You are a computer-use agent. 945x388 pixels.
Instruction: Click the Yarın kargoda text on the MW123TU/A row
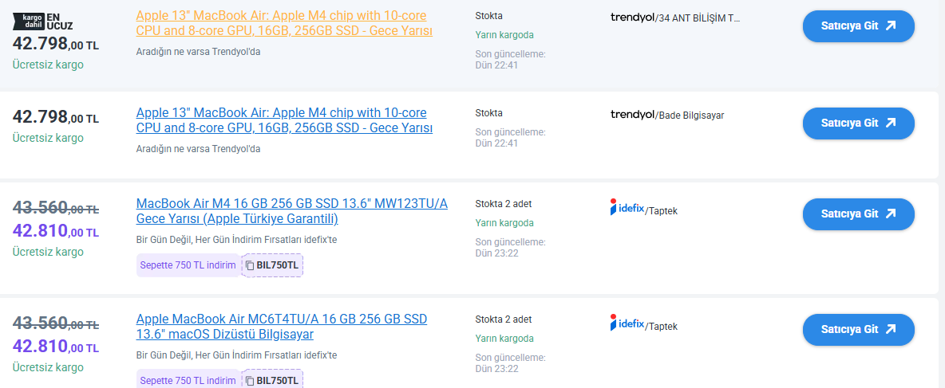pos(504,223)
